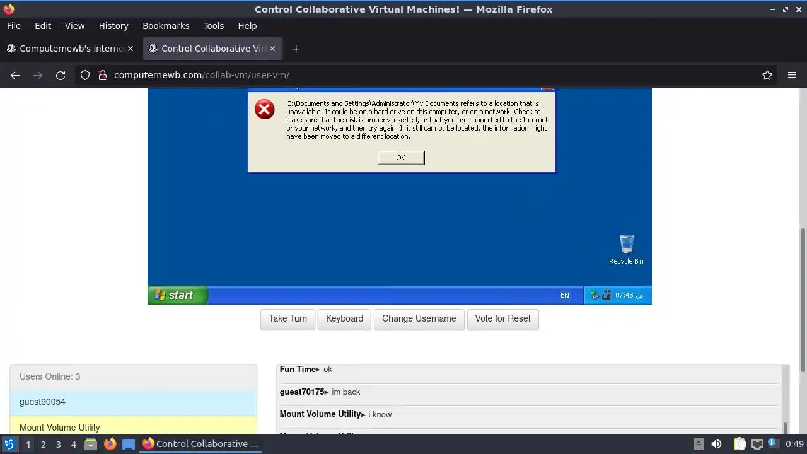Click Change Username button
The width and height of the screenshot is (807, 454).
(419, 318)
